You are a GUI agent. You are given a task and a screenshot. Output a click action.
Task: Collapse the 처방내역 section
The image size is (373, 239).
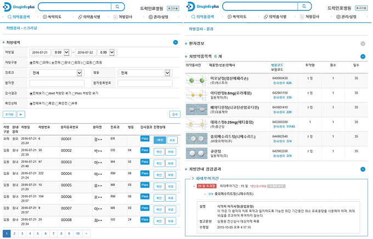coord(176,42)
